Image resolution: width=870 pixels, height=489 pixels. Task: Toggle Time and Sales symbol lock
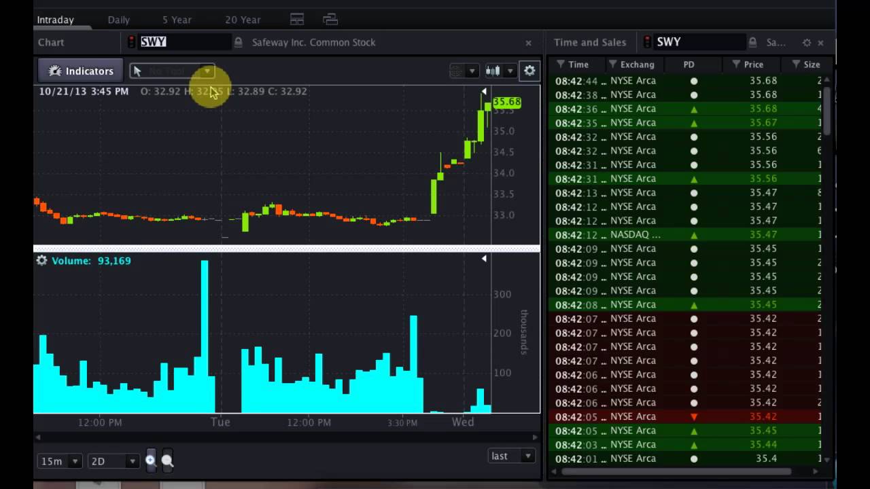point(752,42)
